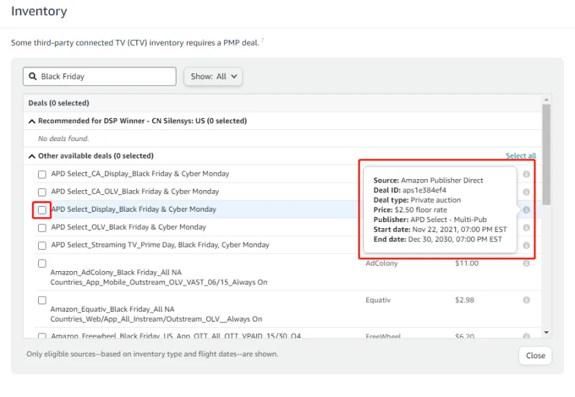
Task: Click the Deal type: Private auction text
Action: pyautogui.click(x=417, y=200)
